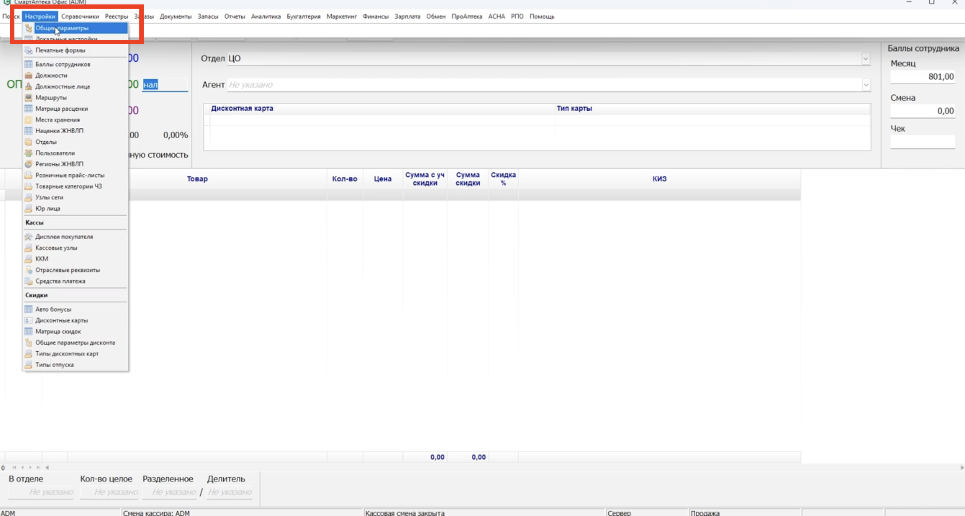Viewport: 965px width, 516px height.
Task: Open Общие параметры дисконта entry
Action: pos(75,342)
